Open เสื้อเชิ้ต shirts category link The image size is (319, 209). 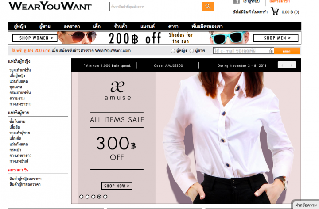[x=15, y=138]
